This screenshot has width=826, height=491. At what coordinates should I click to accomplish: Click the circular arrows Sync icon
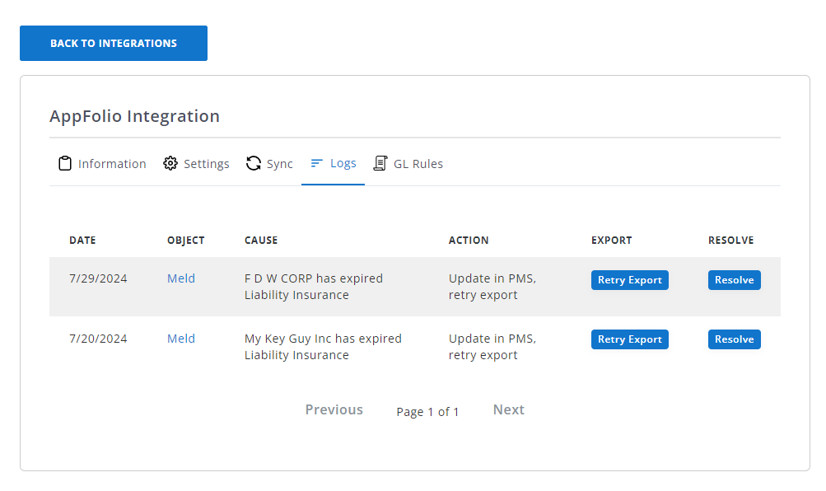click(x=254, y=163)
